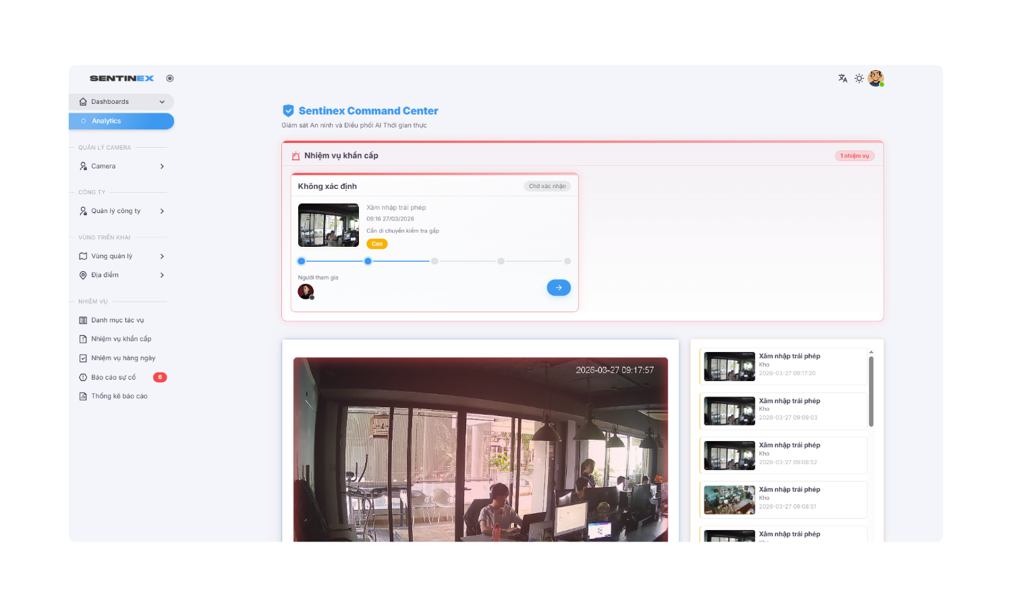Click the '1 nhiệm vụ' badge

[855, 156]
